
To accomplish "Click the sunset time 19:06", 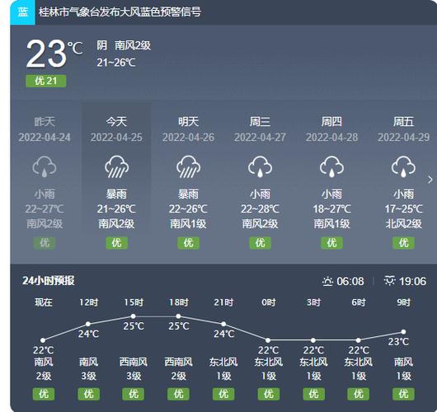I will click(x=413, y=281).
